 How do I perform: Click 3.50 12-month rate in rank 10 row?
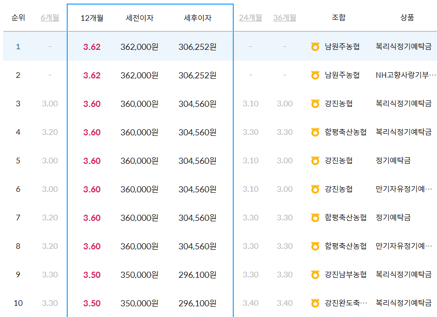coord(92,303)
